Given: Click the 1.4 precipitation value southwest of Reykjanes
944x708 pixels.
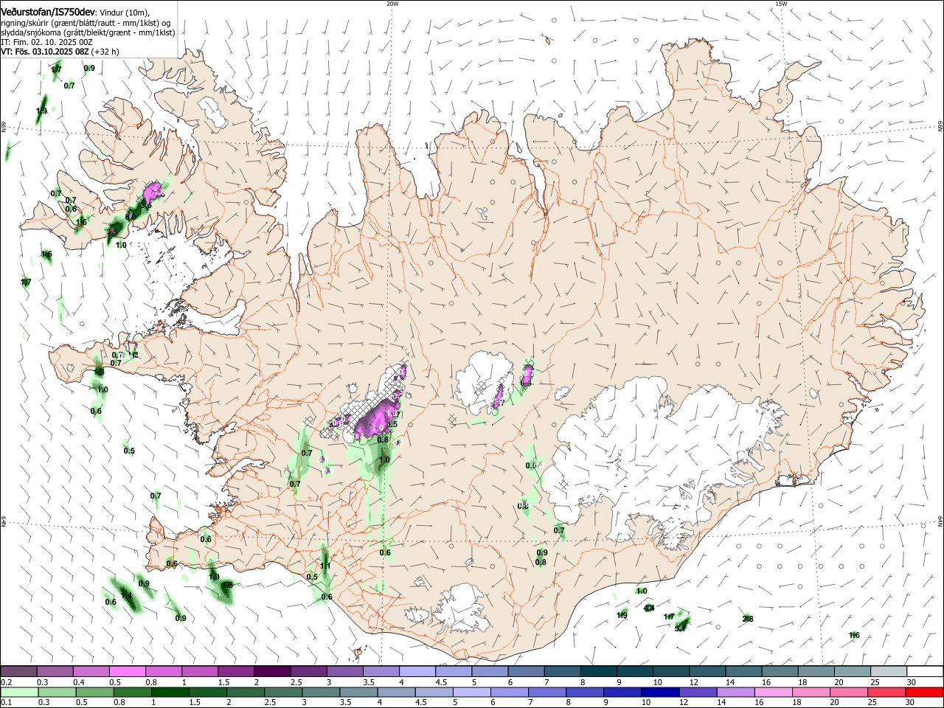Looking at the screenshot, I should pyautogui.click(x=126, y=596).
